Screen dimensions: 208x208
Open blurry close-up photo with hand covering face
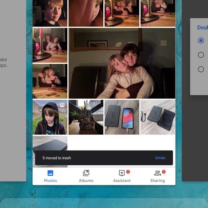pos(86,13)
